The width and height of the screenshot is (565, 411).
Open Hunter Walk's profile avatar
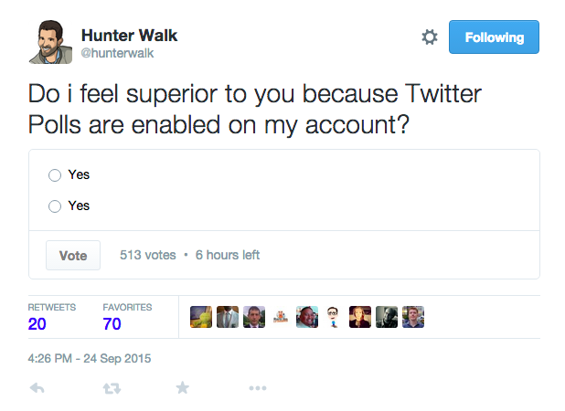[51, 42]
